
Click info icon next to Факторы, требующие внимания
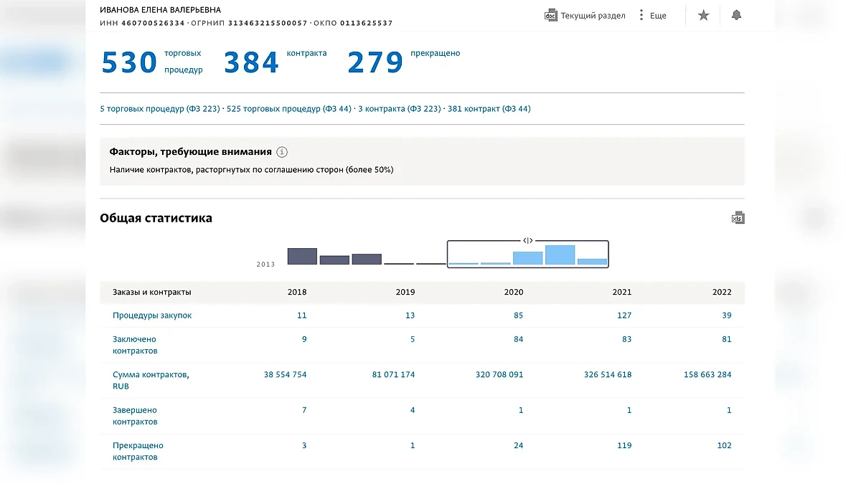click(282, 152)
